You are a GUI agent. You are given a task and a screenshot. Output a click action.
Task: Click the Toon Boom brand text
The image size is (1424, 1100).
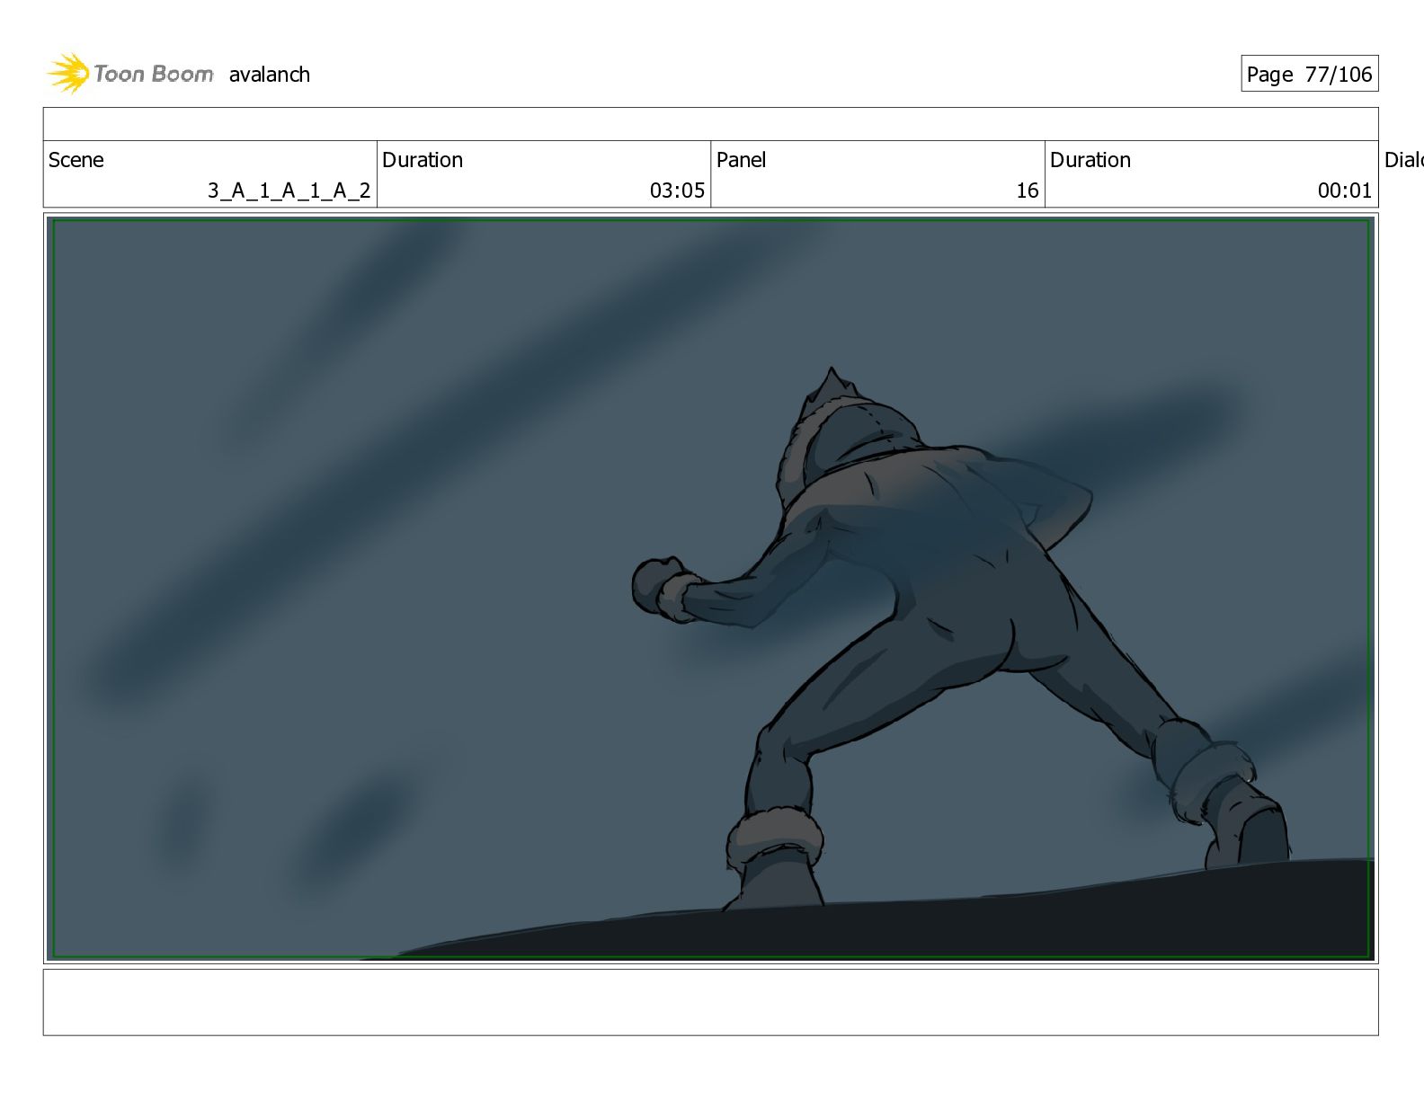point(154,74)
